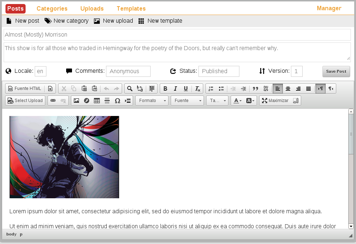Click the block quote icon
The image size is (356, 244).
coord(255,89)
